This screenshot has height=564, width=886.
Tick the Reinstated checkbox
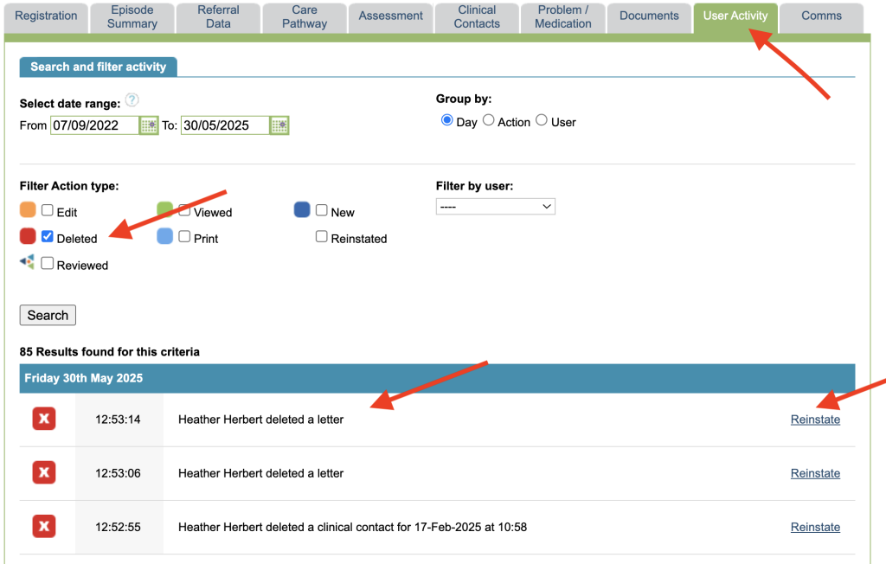click(x=322, y=237)
